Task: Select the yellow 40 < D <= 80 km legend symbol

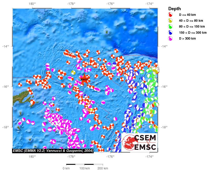Action: click(x=170, y=21)
